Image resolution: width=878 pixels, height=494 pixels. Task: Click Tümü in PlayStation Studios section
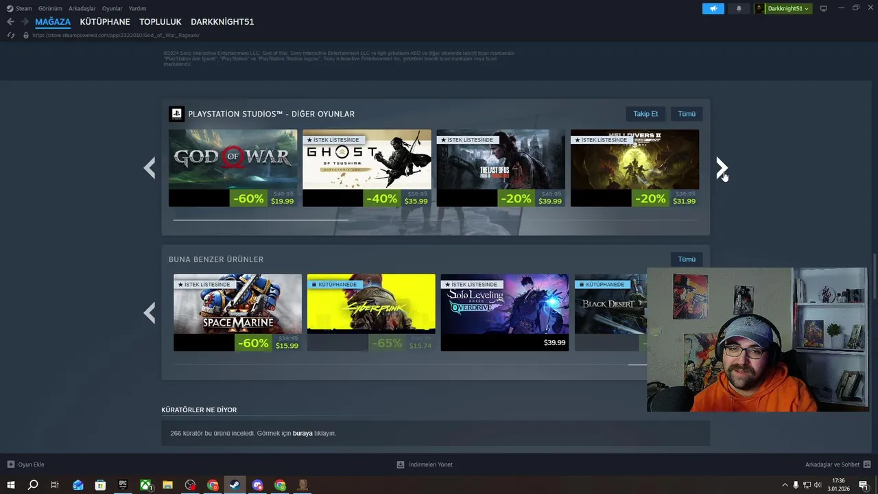pos(687,114)
